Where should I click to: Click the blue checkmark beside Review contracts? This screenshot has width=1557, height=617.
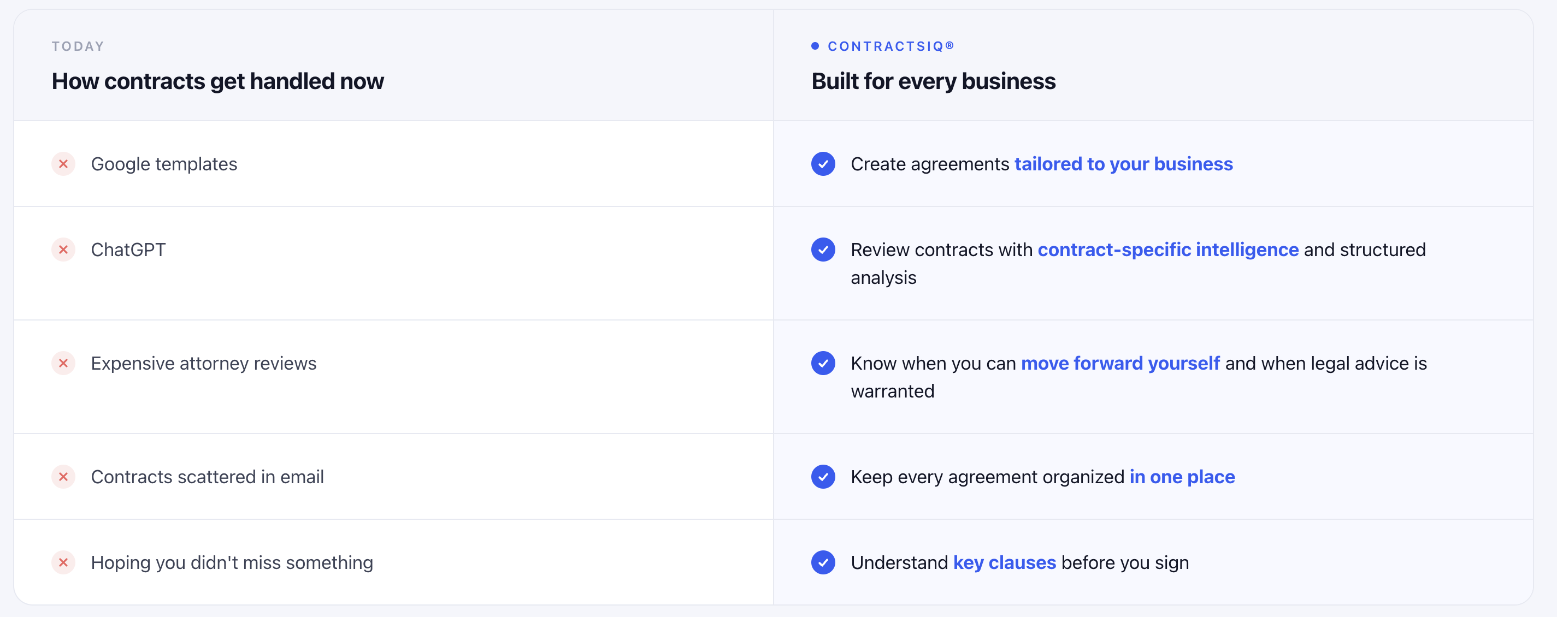click(x=823, y=250)
